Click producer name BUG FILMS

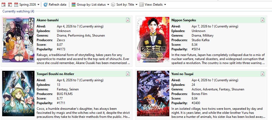65,94
